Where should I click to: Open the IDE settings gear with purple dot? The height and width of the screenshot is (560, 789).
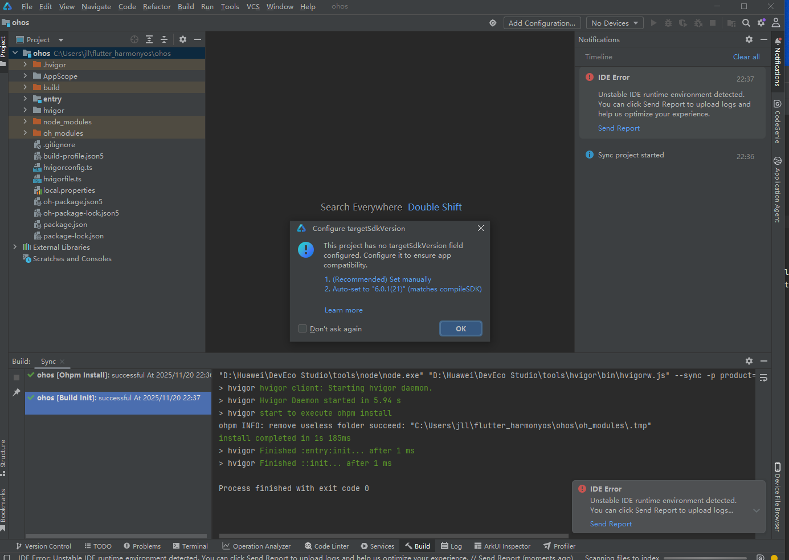[x=761, y=23]
